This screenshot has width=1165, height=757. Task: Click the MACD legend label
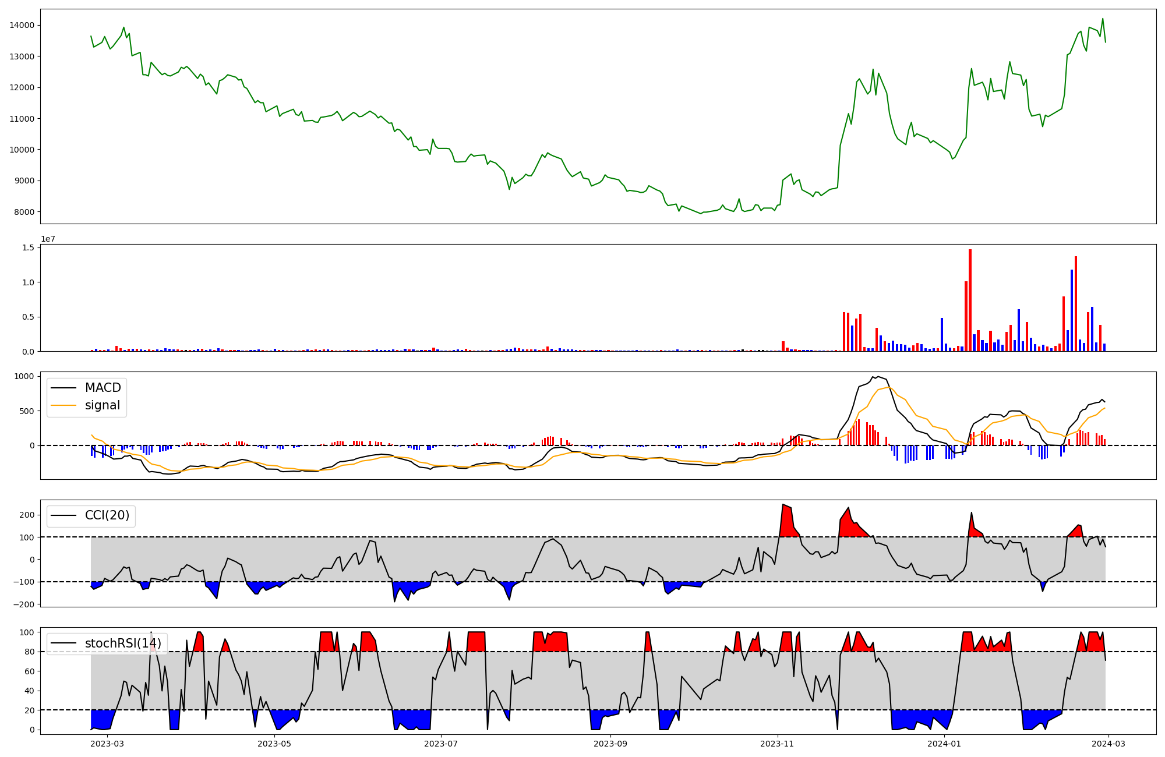[103, 388]
